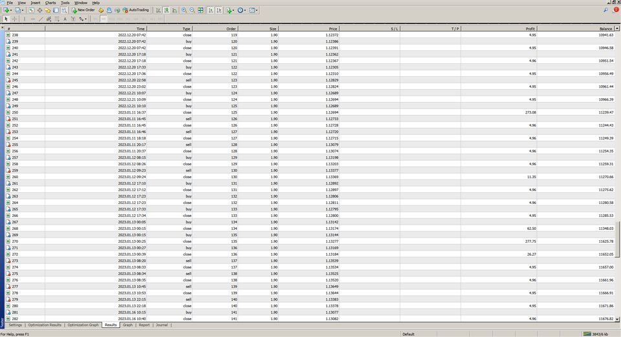This screenshot has width=621, height=337.
Task: Switch chart to candlesticks icon
Action: tap(167, 10)
